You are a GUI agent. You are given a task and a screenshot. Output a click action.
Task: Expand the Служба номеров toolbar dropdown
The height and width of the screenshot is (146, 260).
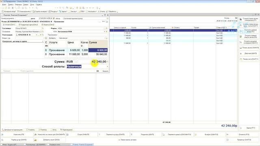pyautogui.click(x=40, y=11)
